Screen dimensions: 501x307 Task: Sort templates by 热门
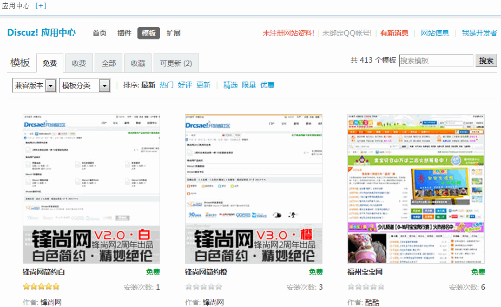[x=167, y=85]
